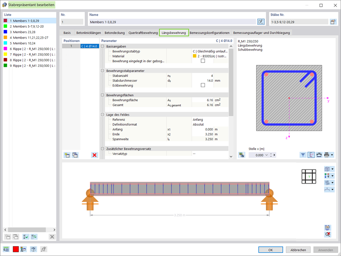Copy the selected reinforcement position icon

pyautogui.click(x=75, y=155)
